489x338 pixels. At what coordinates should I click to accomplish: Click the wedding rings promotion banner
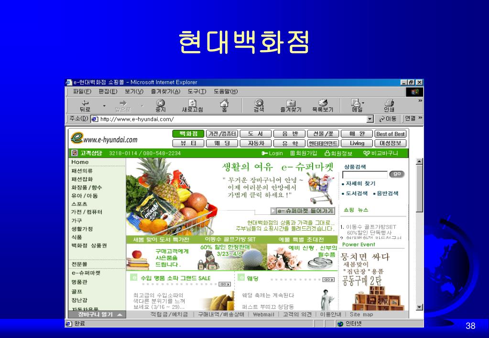pos(303,253)
